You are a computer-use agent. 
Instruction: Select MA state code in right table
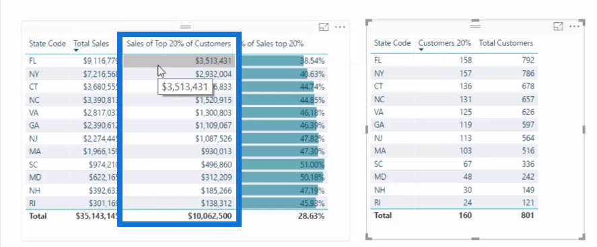tap(380, 151)
